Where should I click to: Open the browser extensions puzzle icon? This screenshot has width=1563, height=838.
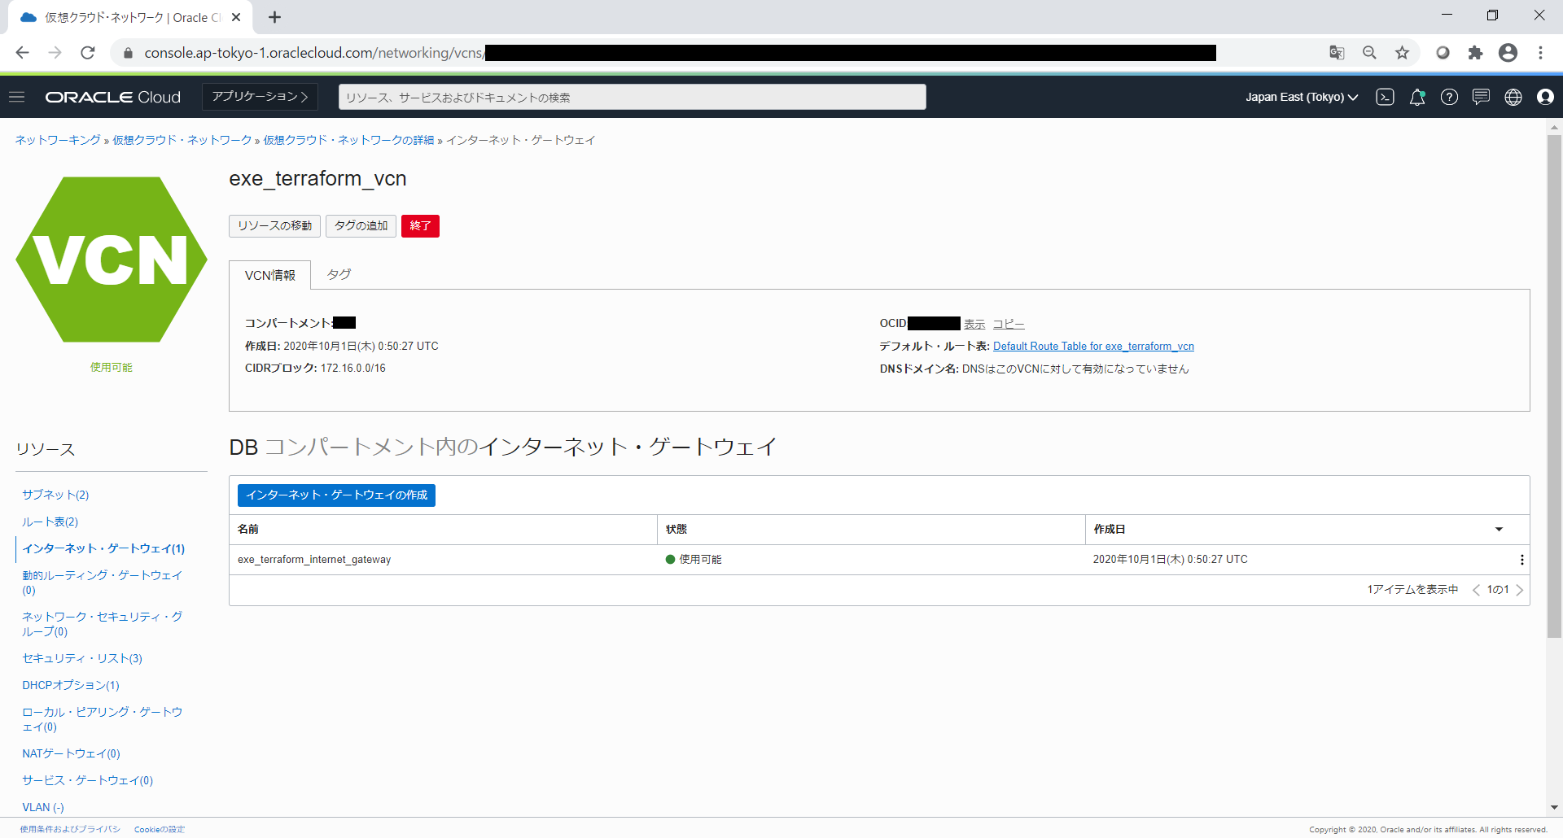click(1475, 53)
